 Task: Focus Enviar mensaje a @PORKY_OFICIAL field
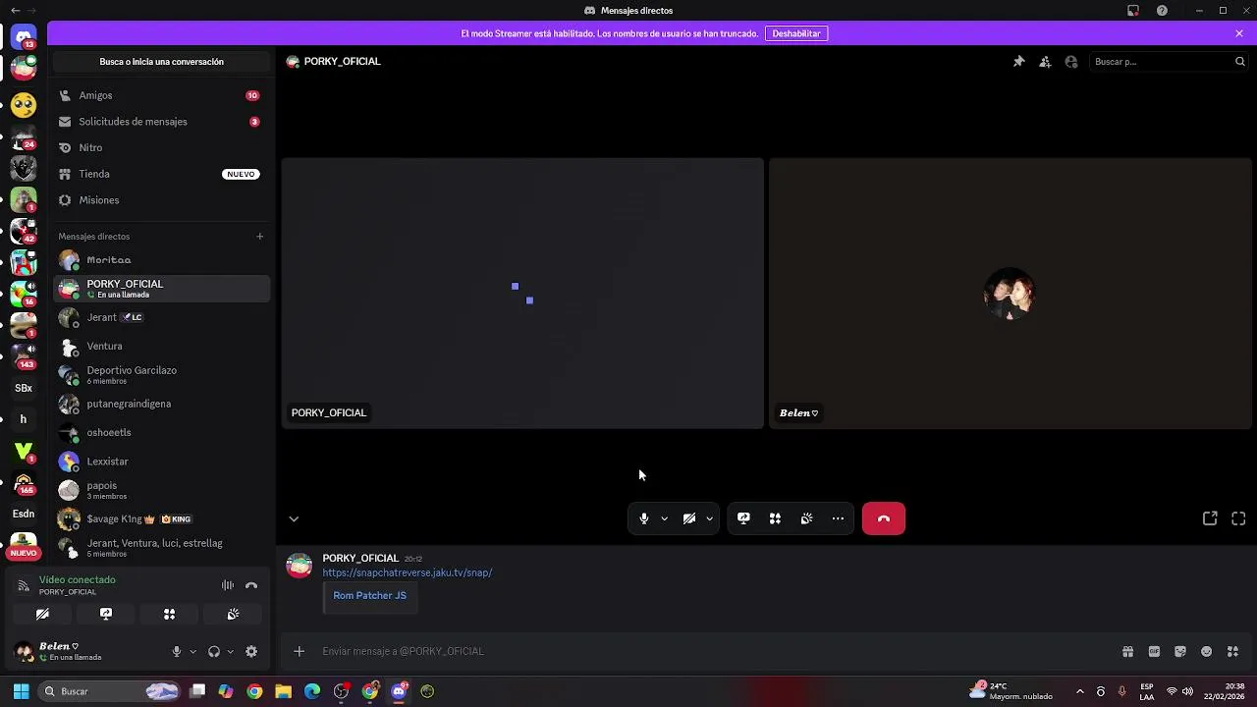[x=717, y=651]
